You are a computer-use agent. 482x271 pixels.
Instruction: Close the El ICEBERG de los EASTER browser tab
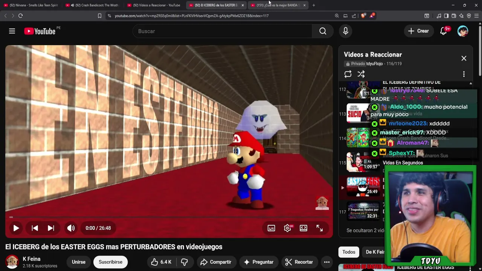click(243, 5)
